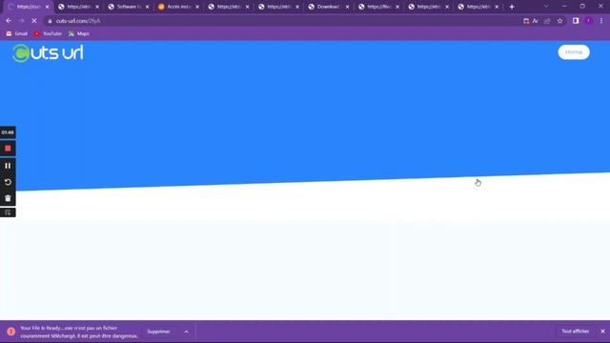This screenshot has height=343, width=610.
Task: Click the 'Your File Is Ready' download warning
Action: (79, 332)
